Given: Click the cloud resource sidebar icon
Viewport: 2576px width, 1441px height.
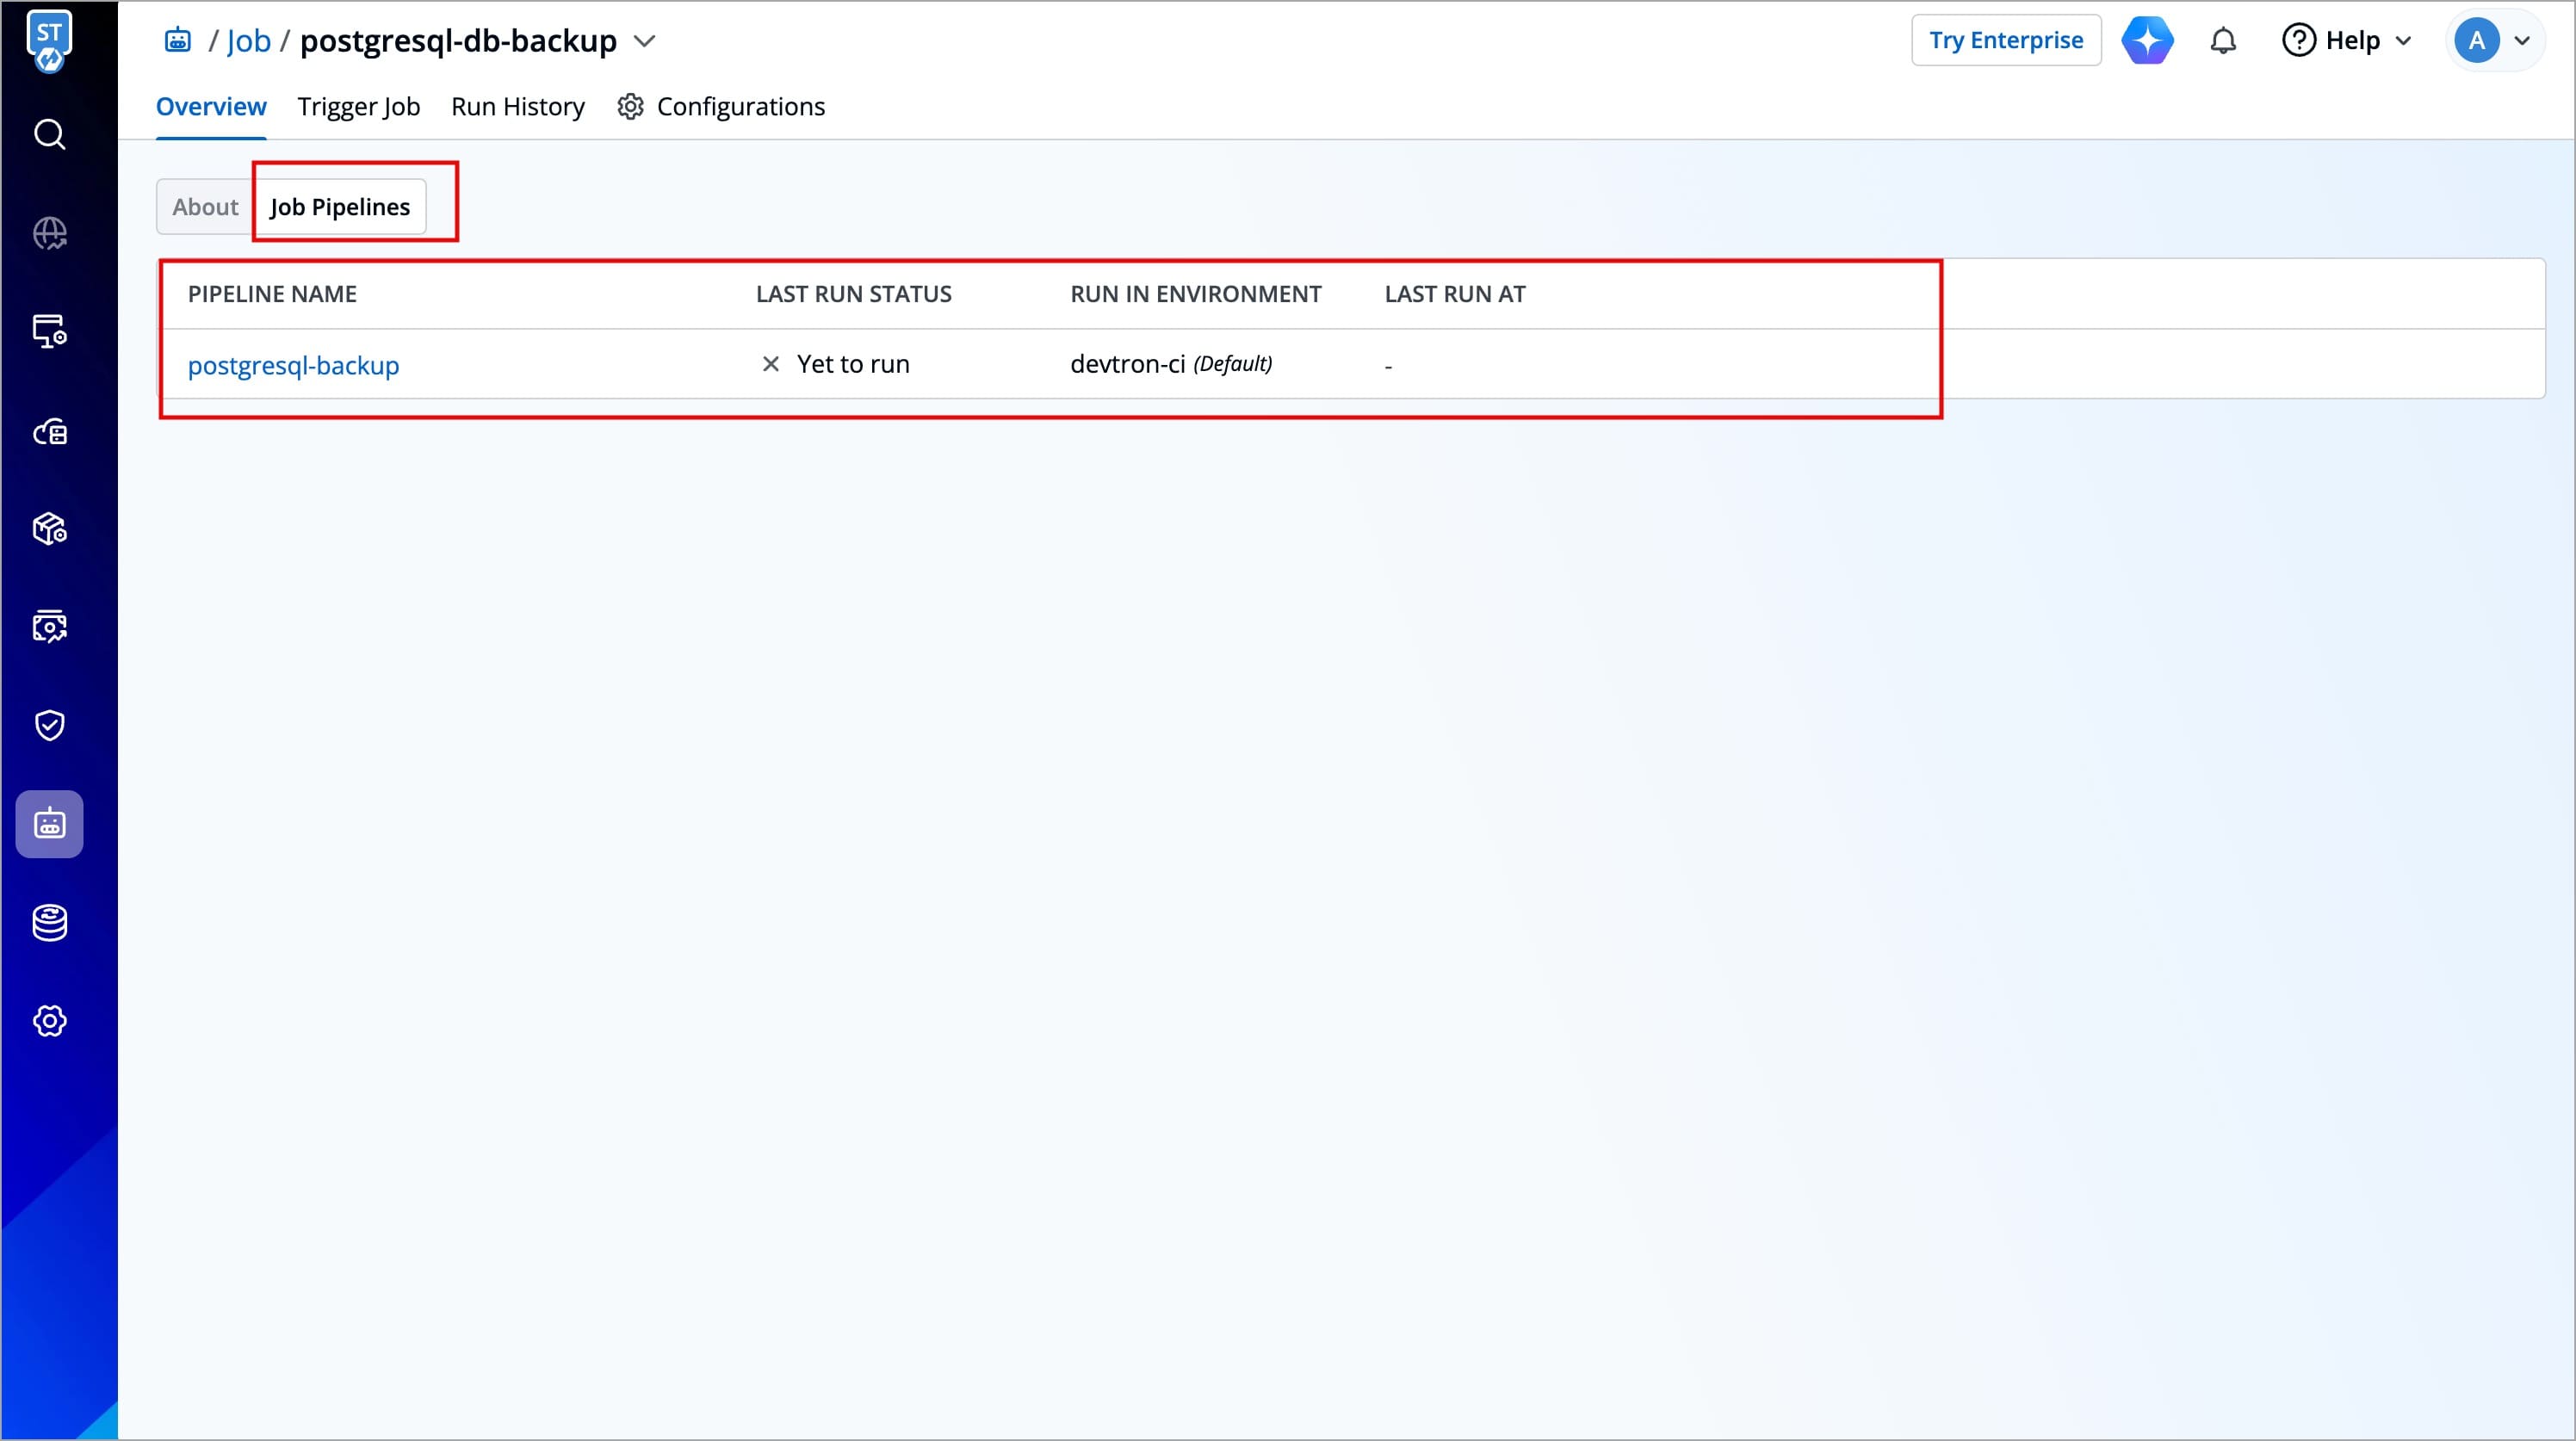Looking at the screenshot, I should [49, 432].
